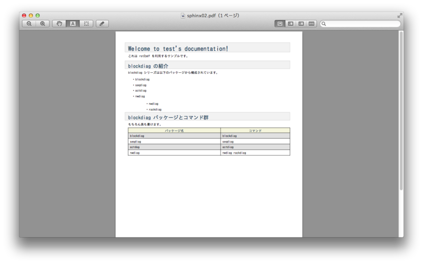Maximize the window with the green button
Viewport: 423px width, 264px height.
(38, 16)
